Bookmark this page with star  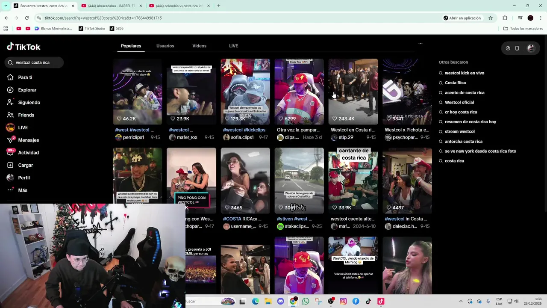tap(491, 18)
